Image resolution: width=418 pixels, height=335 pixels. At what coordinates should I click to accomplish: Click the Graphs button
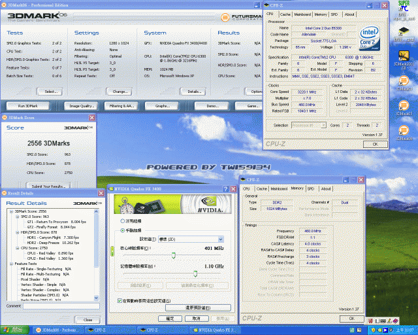pyautogui.click(x=161, y=106)
